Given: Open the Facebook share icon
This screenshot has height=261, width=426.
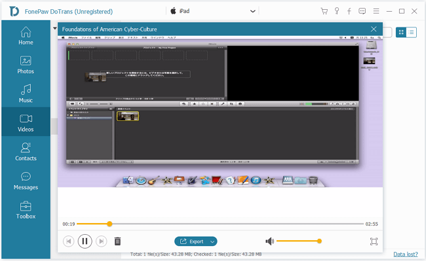Looking at the screenshot, I should point(349,11).
